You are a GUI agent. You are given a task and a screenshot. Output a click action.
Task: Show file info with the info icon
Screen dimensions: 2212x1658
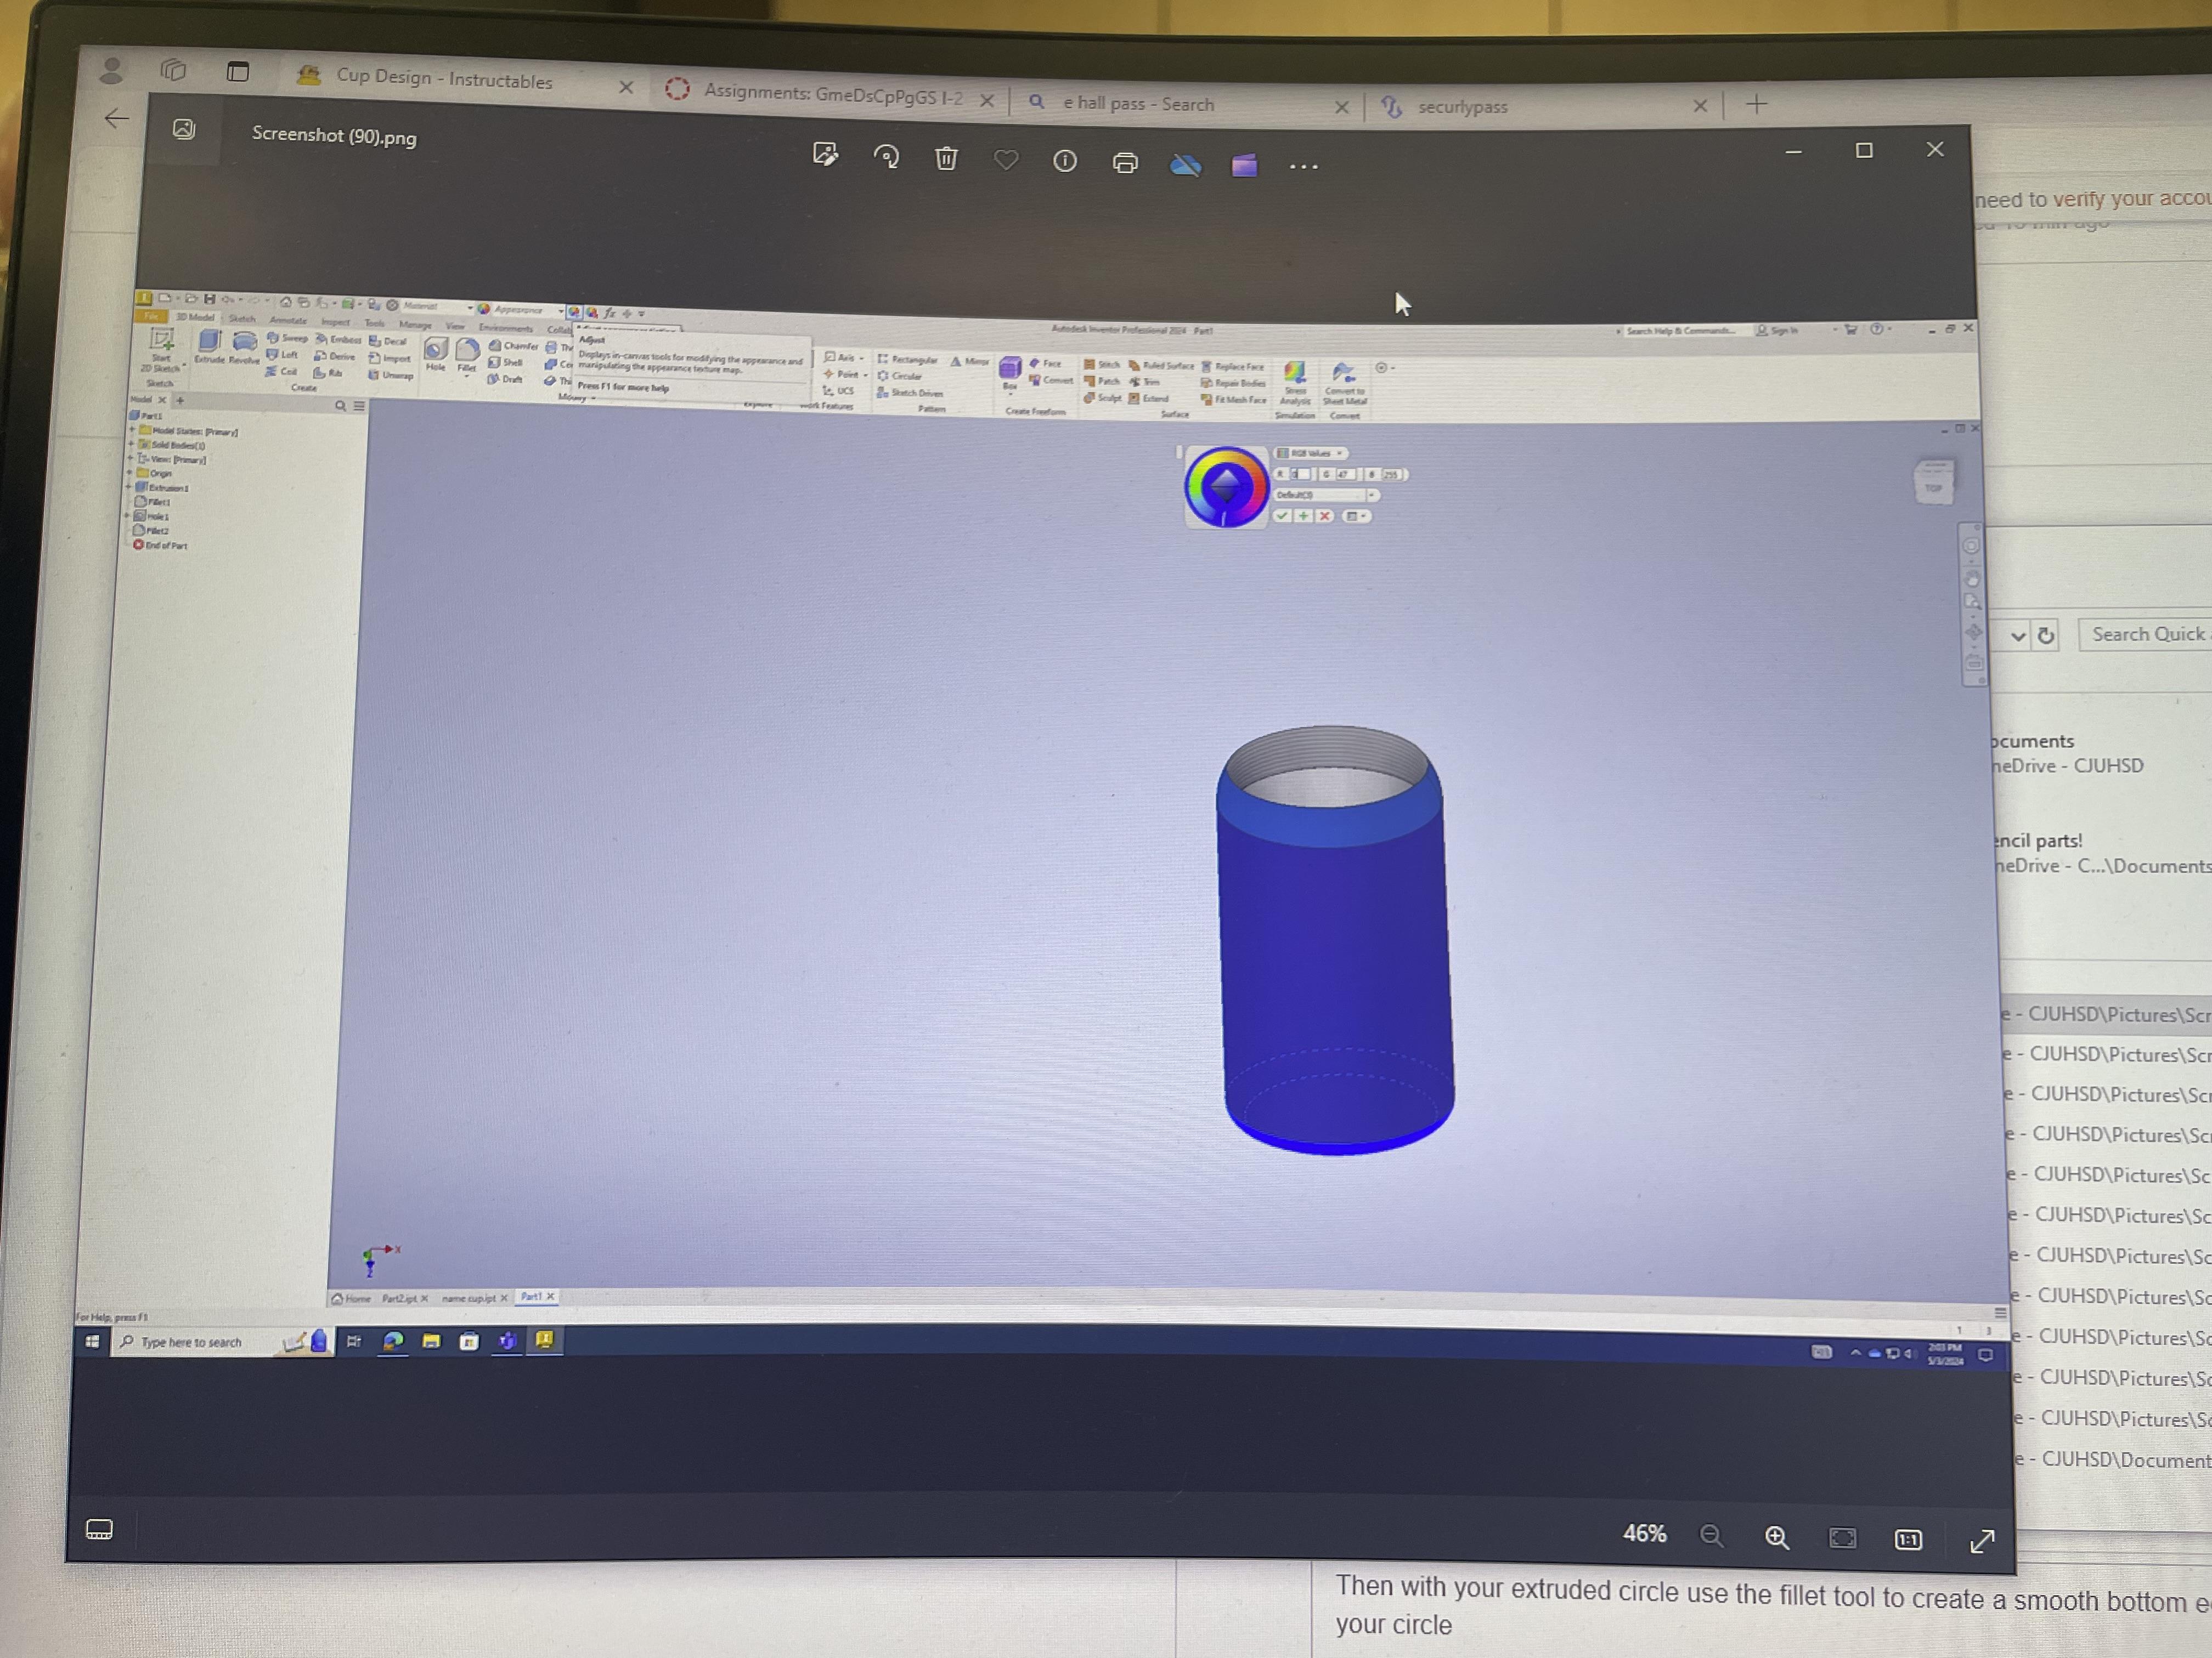(x=1065, y=161)
